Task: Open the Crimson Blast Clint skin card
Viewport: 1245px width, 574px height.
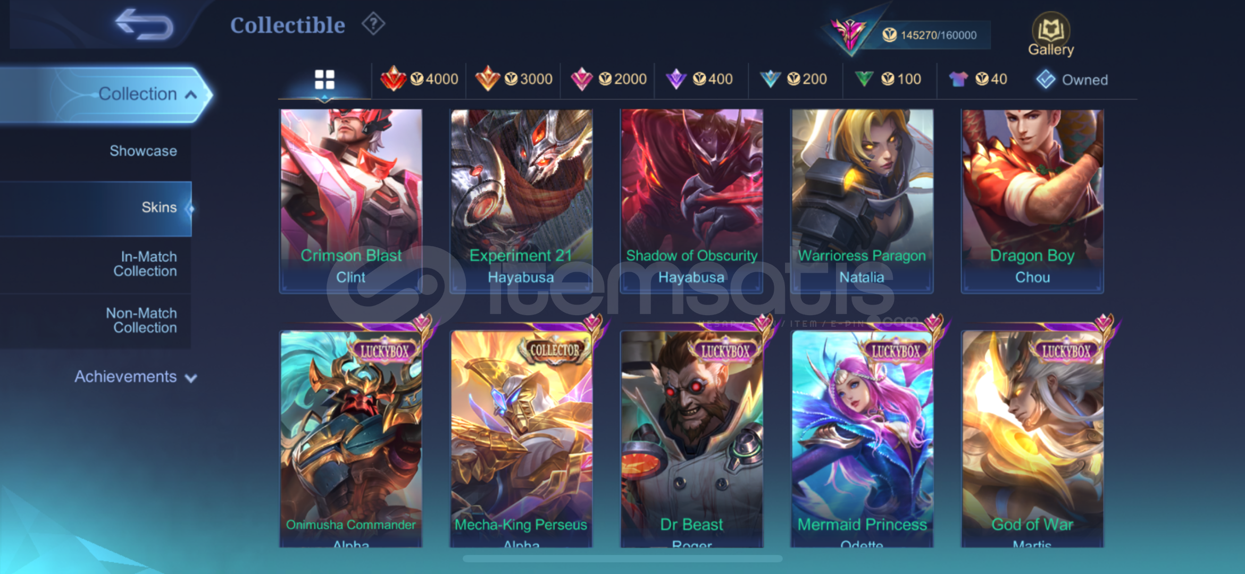Action: point(351,201)
